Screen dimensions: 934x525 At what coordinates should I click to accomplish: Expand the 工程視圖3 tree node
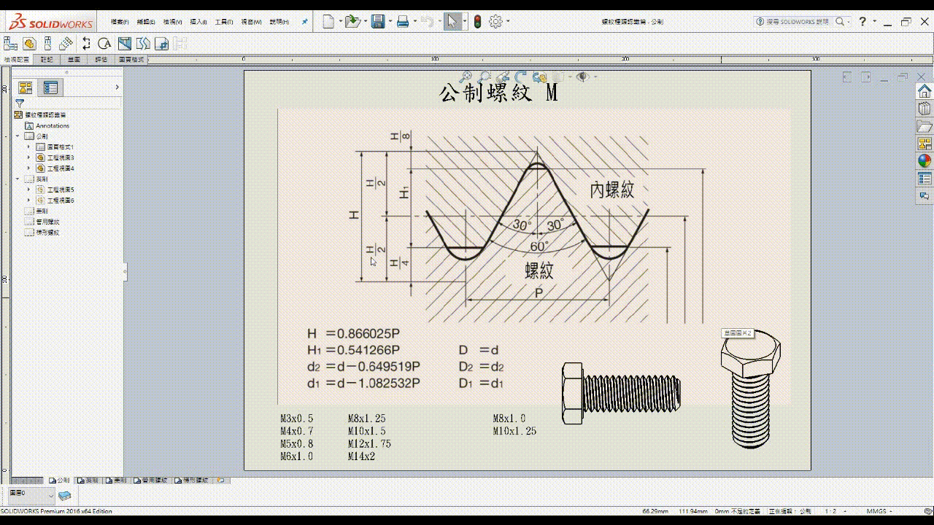28,157
